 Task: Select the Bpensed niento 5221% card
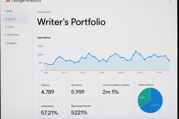[x=83, y=110]
